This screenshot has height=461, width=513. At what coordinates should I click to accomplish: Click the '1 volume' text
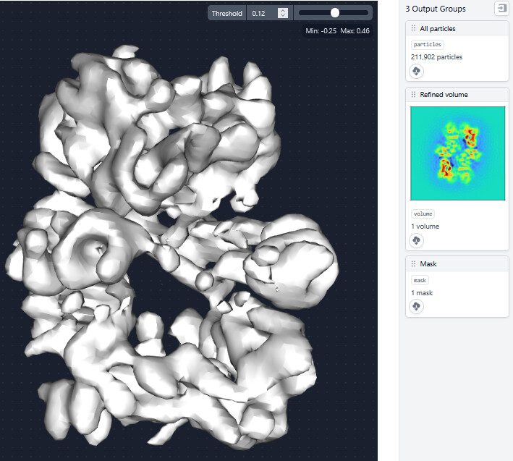[x=425, y=227]
